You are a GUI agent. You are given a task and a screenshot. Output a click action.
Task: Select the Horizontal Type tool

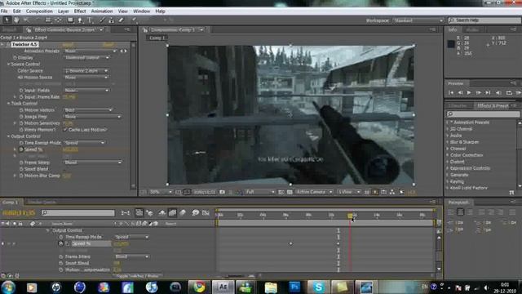[x=90, y=20]
